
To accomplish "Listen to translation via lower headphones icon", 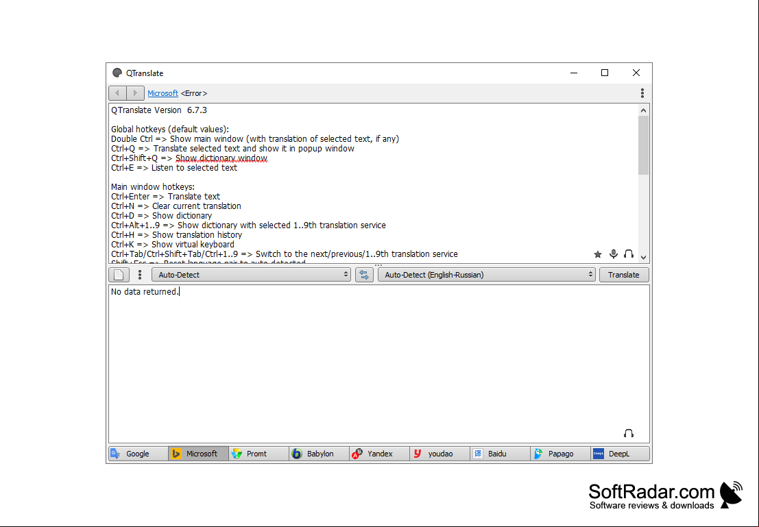I will (x=629, y=433).
